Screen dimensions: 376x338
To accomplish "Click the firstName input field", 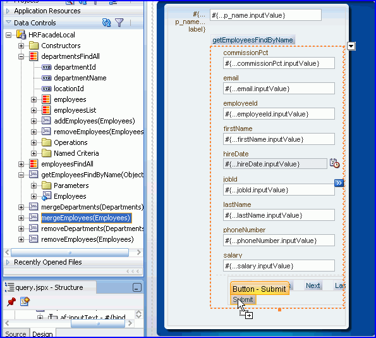I will pos(279,139).
